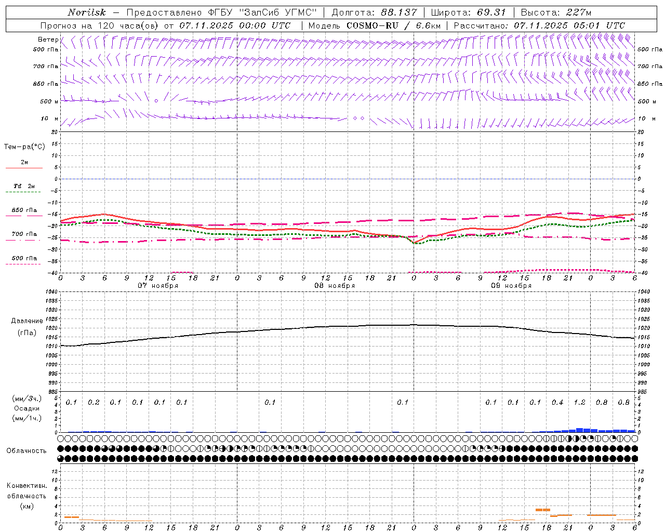Click the "Td 2м" dew point legend entry
665x532 pixels.
pos(24,186)
